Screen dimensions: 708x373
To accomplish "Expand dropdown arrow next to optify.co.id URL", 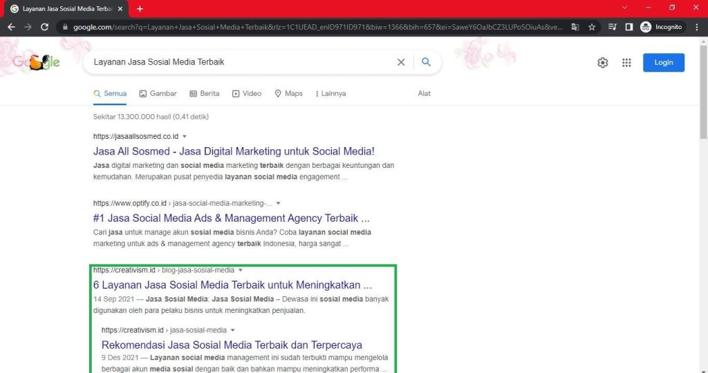I will click(x=278, y=203).
